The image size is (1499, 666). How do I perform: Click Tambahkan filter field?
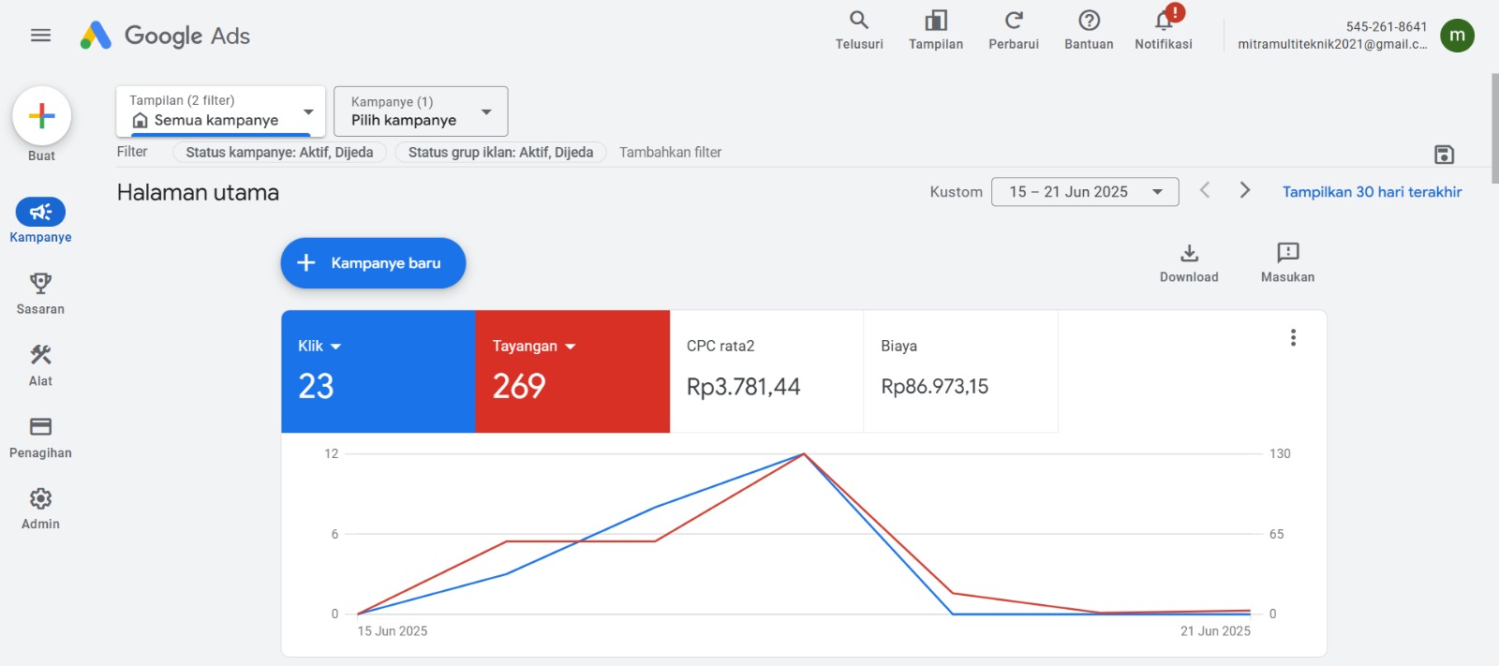point(670,153)
